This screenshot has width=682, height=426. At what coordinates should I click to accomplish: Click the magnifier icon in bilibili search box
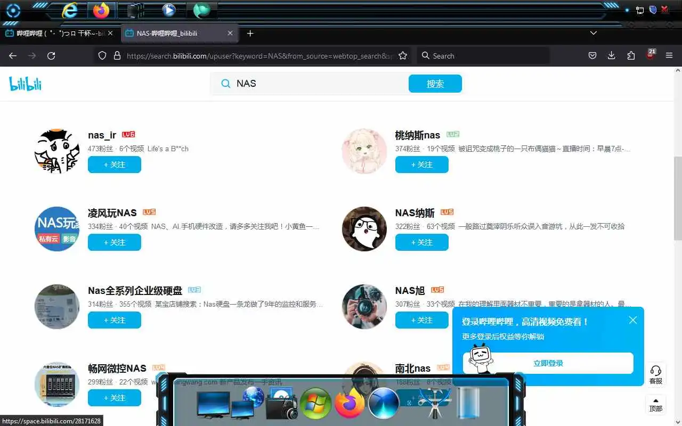(x=226, y=84)
